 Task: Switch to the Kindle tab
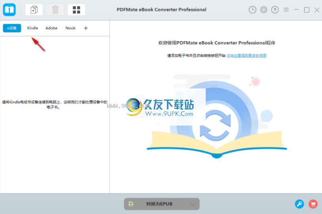[x=32, y=28]
